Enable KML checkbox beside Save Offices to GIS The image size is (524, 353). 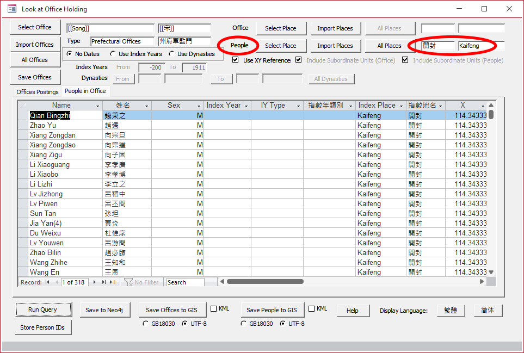pyautogui.click(x=213, y=309)
